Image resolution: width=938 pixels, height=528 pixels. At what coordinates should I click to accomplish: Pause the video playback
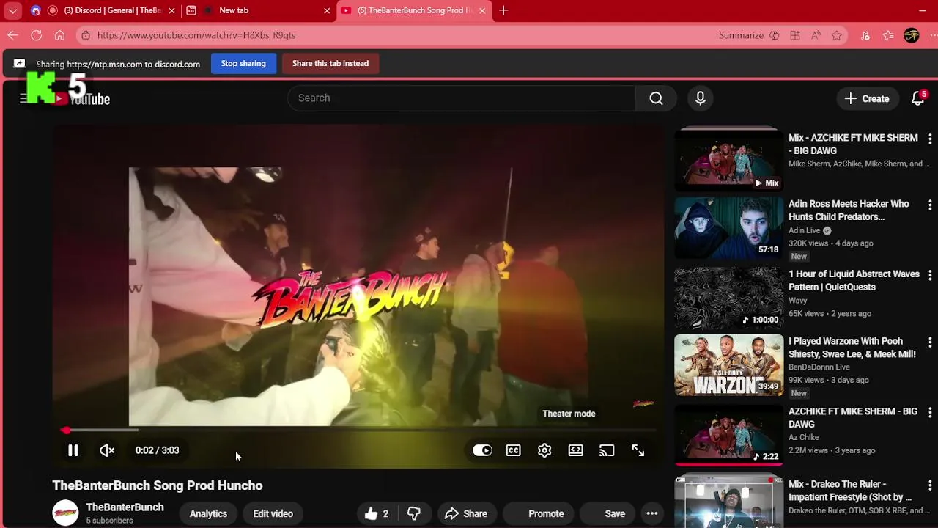73,450
